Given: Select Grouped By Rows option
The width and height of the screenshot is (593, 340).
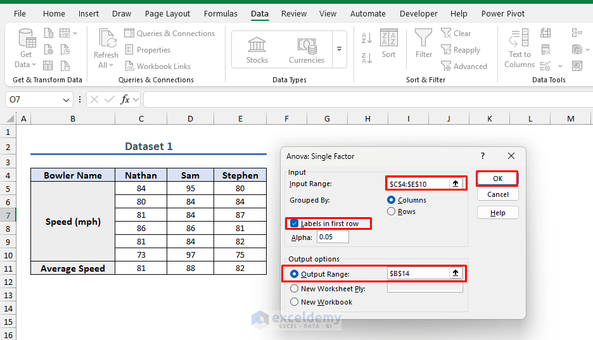Looking at the screenshot, I should (401, 211).
